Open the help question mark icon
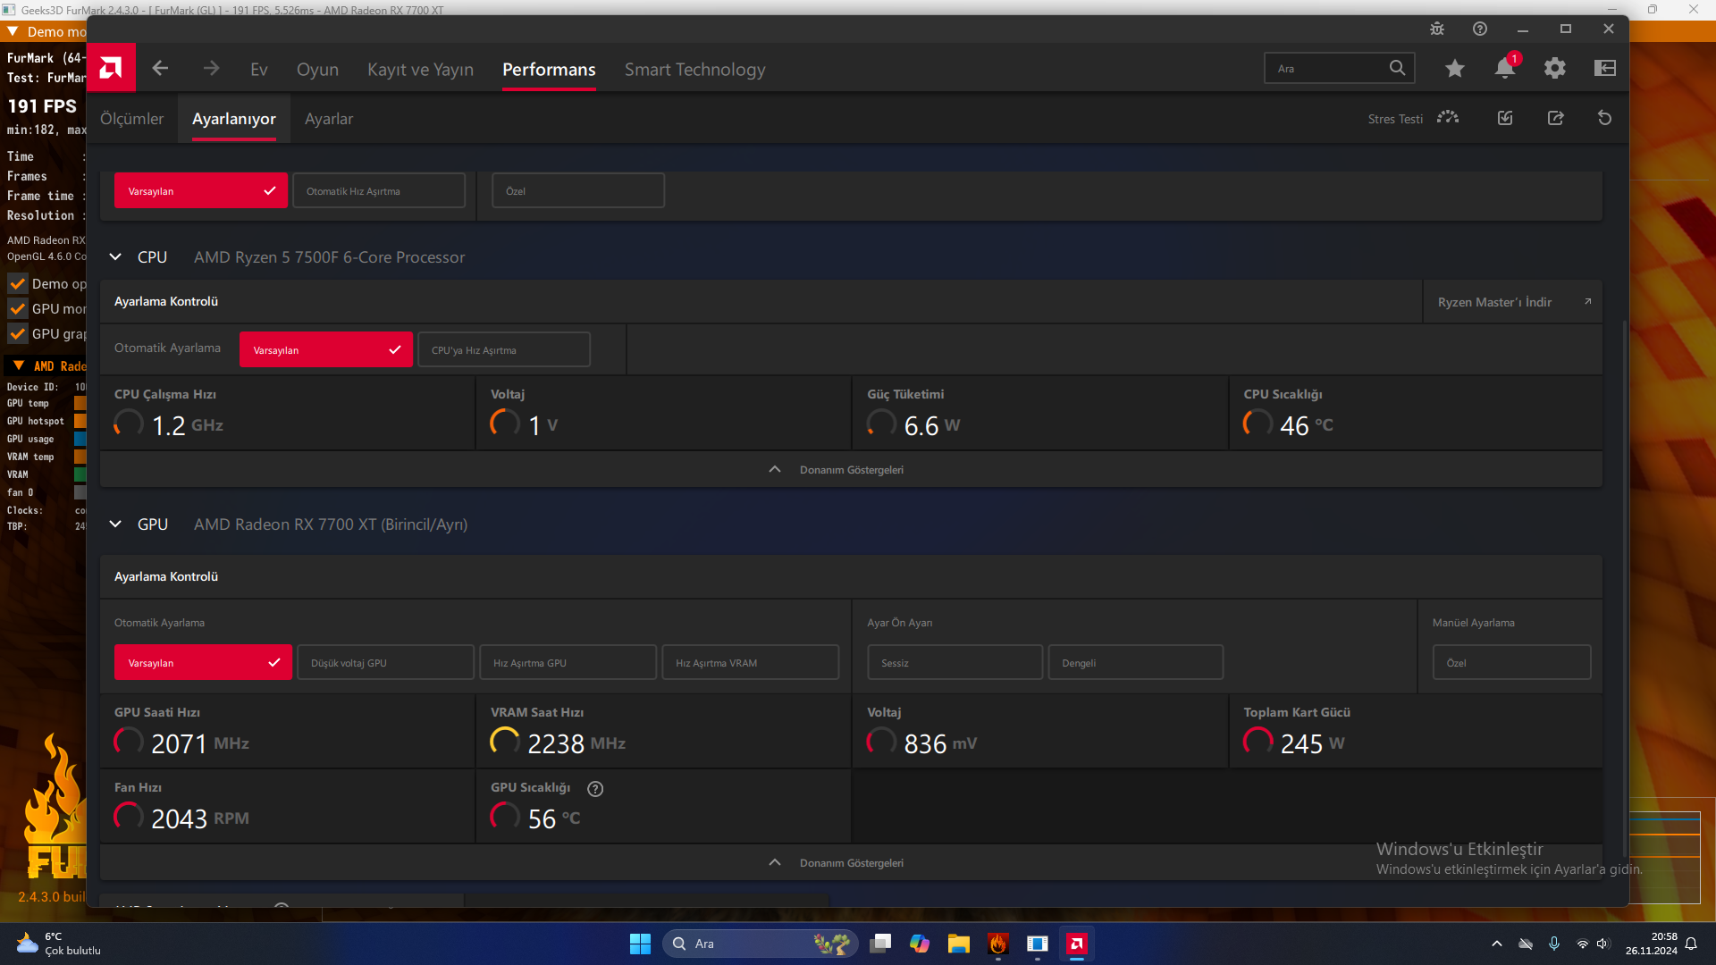 coord(1480,29)
